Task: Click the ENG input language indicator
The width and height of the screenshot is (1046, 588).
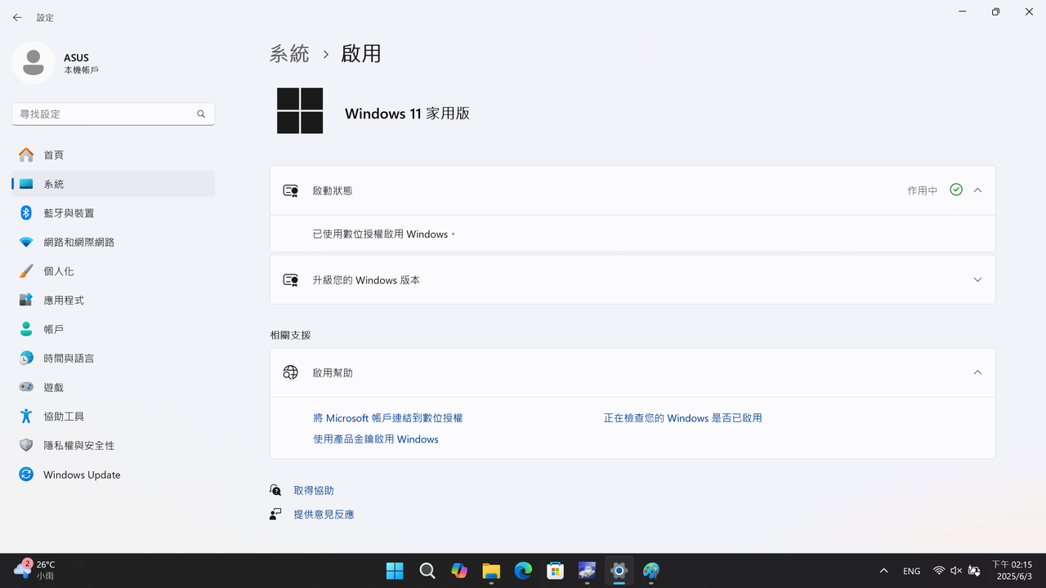Action: point(911,571)
